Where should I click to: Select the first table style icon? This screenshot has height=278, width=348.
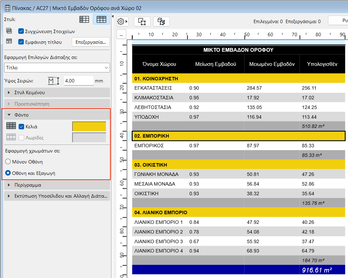84,20
